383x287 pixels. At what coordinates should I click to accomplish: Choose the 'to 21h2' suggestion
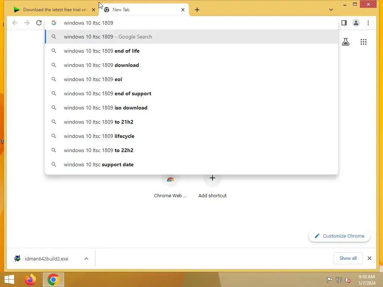[192, 122]
